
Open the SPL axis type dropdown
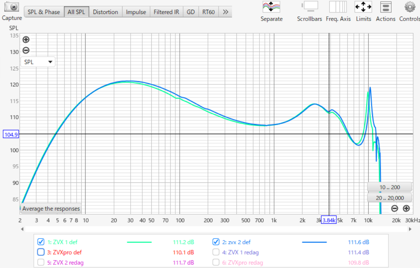coord(38,62)
